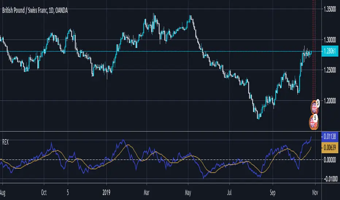The height and width of the screenshot is (200, 340).
Task: Click the REX indicator label
Action: point(5,142)
